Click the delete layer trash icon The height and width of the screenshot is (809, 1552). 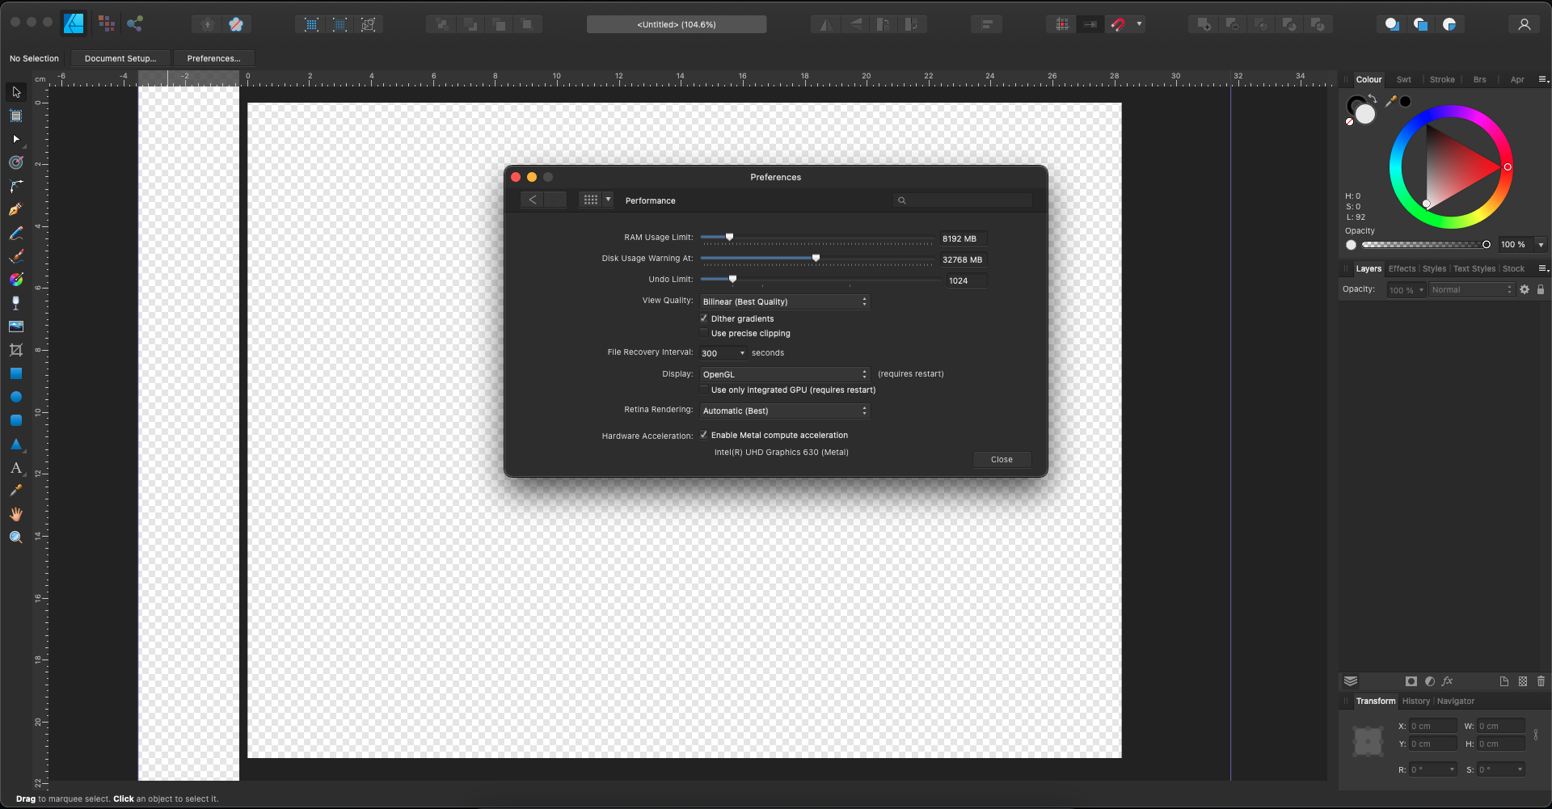[x=1541, y=681]
